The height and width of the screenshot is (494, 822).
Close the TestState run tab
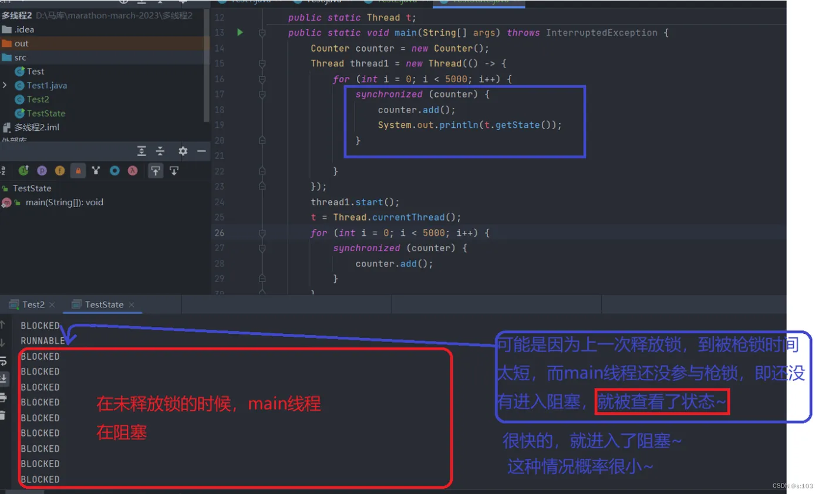pos(132,305)
